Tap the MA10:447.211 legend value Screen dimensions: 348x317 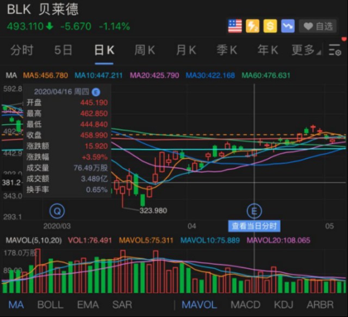pyautogui.click(x=98, y=75)
